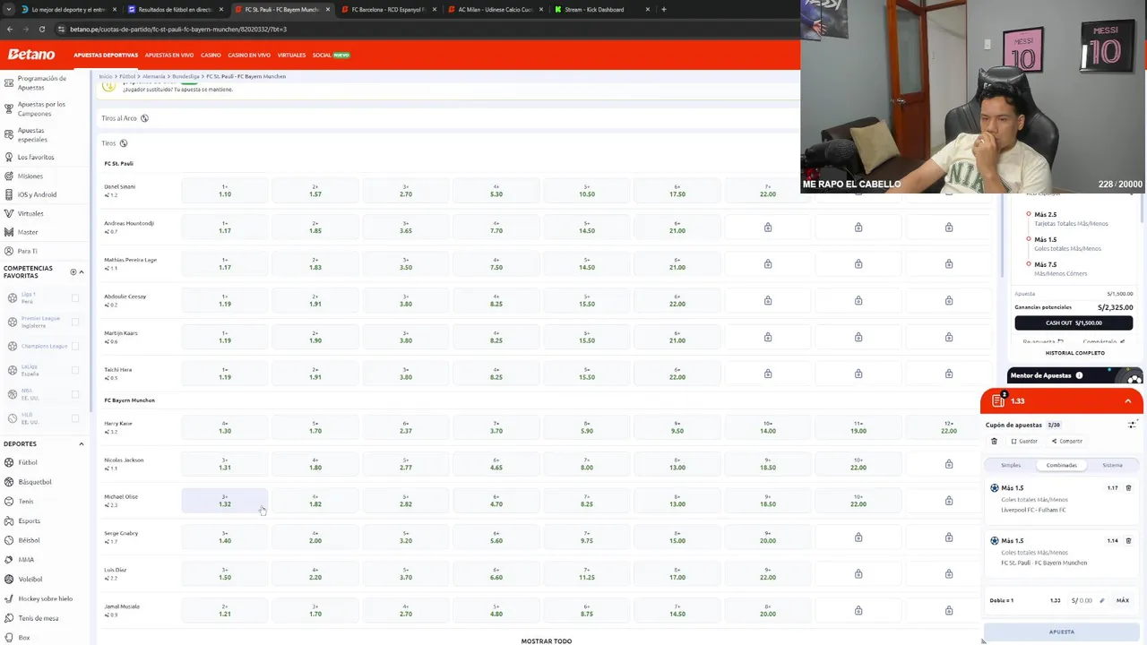
Task: Click the MÁX stake button
Action: [x=1123, y=600]
